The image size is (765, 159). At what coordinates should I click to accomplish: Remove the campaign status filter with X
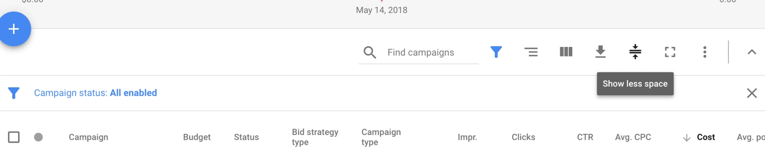point(752,93)
